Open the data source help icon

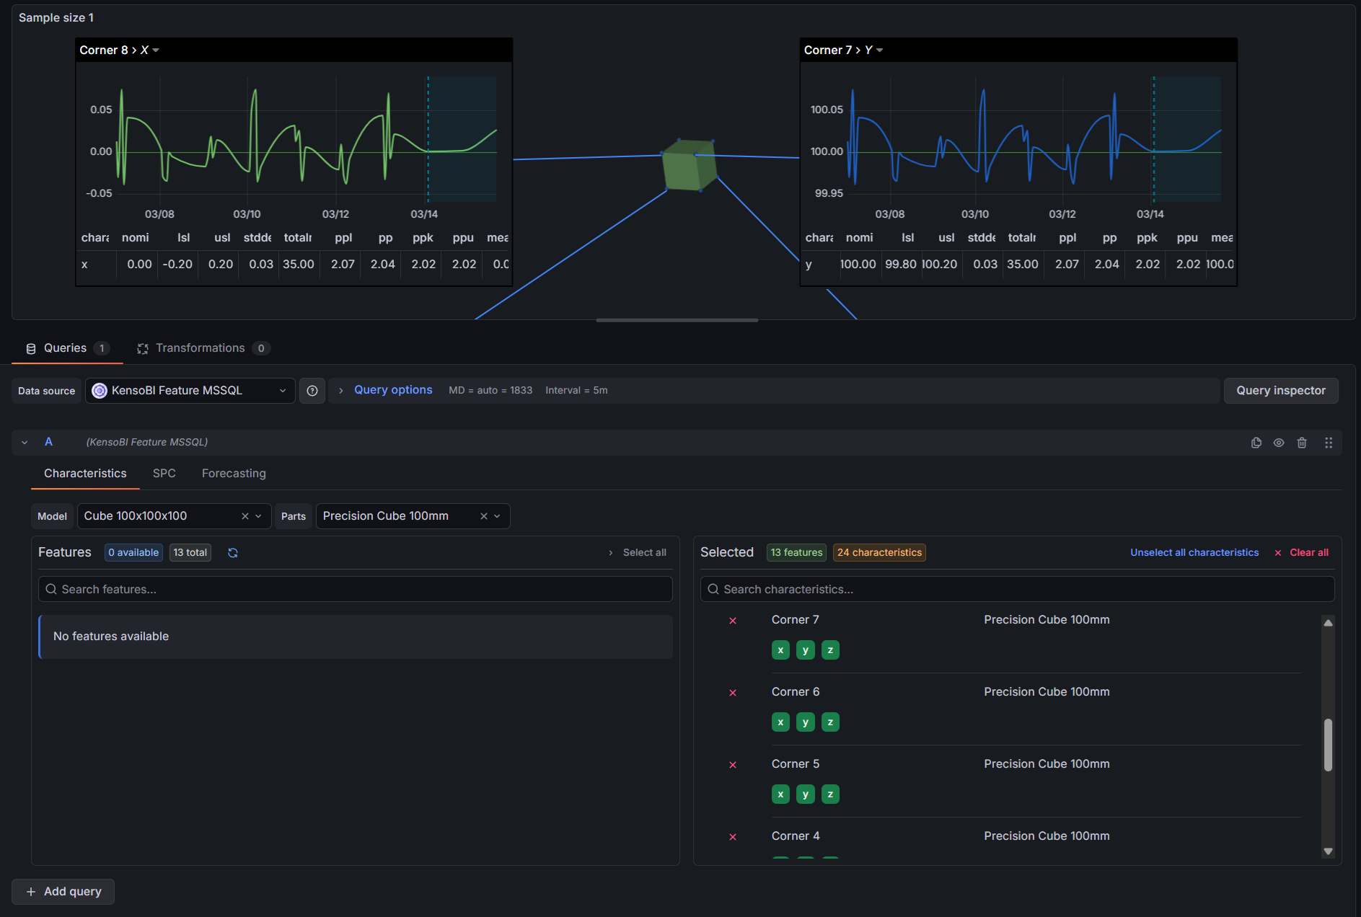tap(312, 391)
